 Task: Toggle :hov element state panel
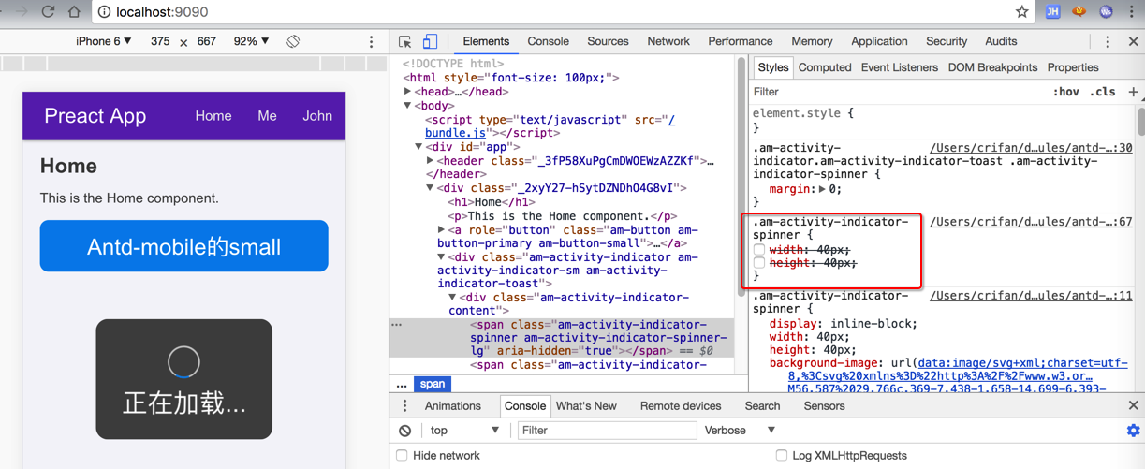click(x=1065, y=92)
